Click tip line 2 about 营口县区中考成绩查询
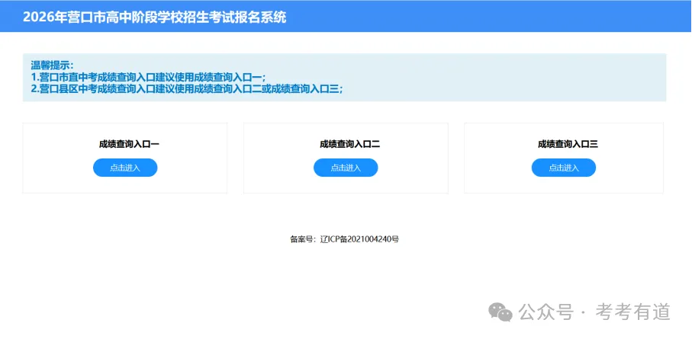This screenshot has width=692, height=339. 187,88
